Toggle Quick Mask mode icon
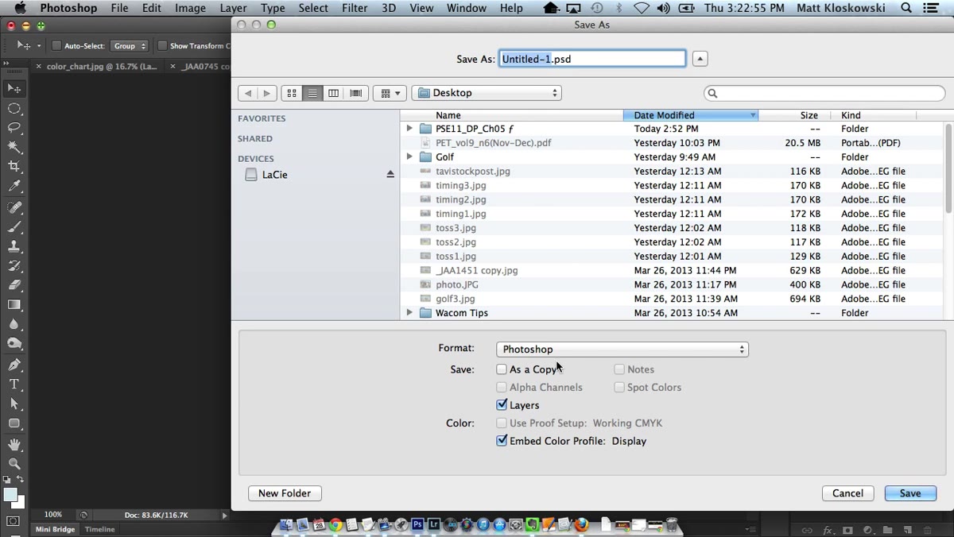Image resolution: width=954 pixels, height=537 pixels. tap(14, 522)
